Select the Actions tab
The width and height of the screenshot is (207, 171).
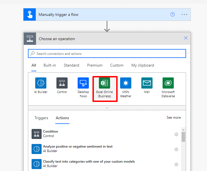[62, 118]
